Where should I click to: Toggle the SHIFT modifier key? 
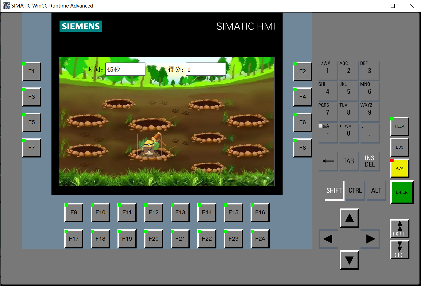(x=334, y=190)
